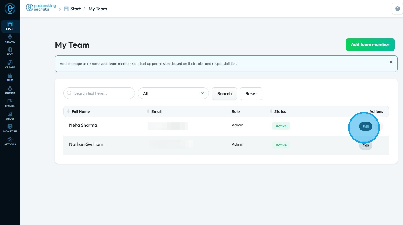Click the Add team member button
This screenshot has height=225, width=403.
pyautogui.click(x=370, y=45)
